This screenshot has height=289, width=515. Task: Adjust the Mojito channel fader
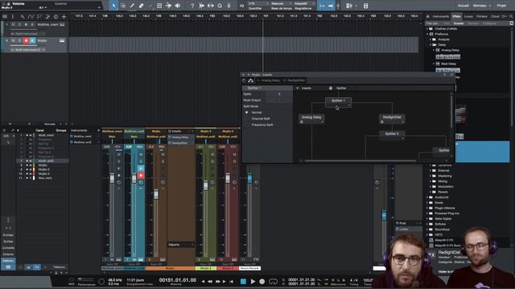coord(156,194)
